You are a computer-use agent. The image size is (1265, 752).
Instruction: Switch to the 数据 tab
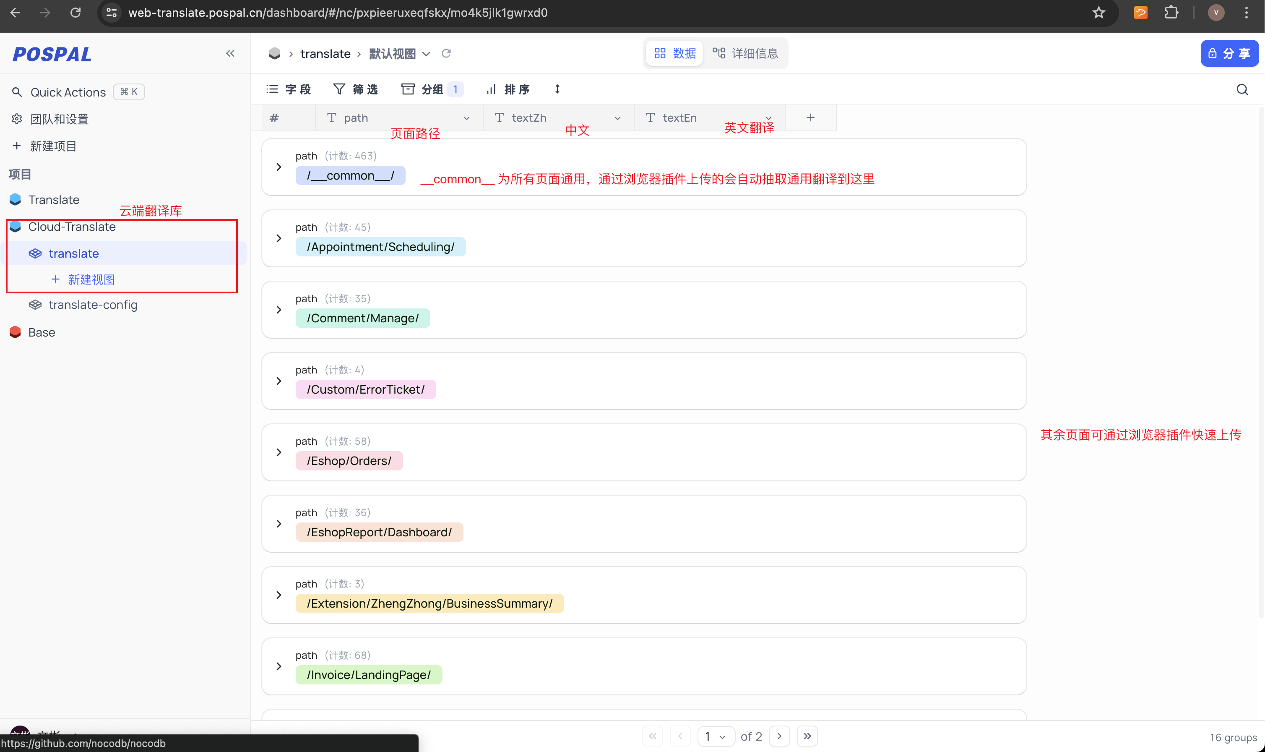(x=674, y=53)
